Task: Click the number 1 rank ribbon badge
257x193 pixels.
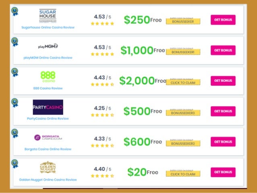Action: click(x=15, y=11)
